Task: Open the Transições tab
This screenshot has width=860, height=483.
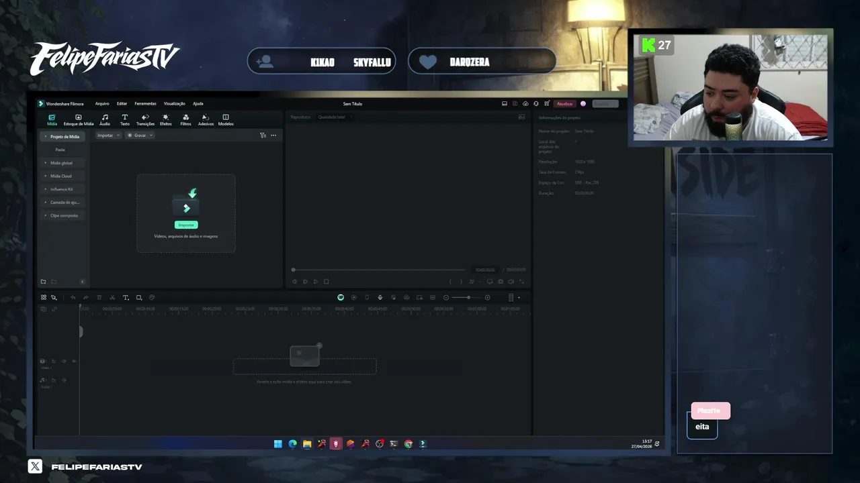Action: click(x=145, y=120)
